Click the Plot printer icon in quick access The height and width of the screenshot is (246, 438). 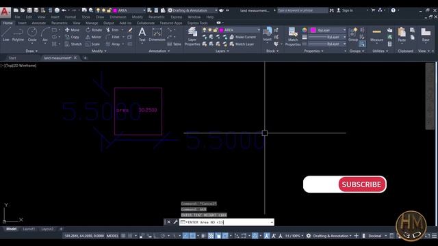click(x=57, y=10)
